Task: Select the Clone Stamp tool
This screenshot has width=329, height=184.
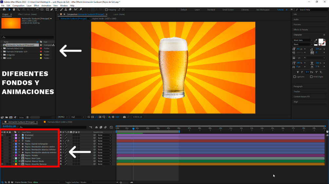Action: tap(66, 9)
